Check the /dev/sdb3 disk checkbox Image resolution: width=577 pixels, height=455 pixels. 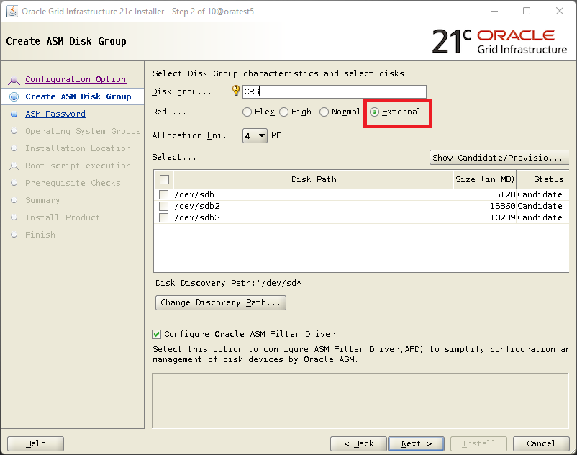coord(164,217)
